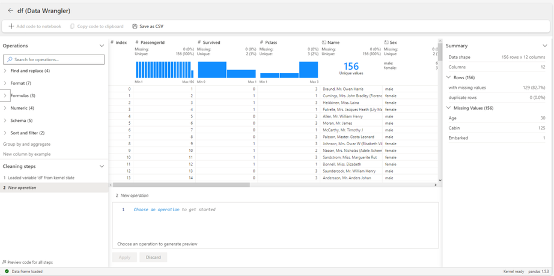This screenshot has width=554, height=276.
Task: Click the pandas 1.5.3 status text
Action: click(x=539, y=272)
